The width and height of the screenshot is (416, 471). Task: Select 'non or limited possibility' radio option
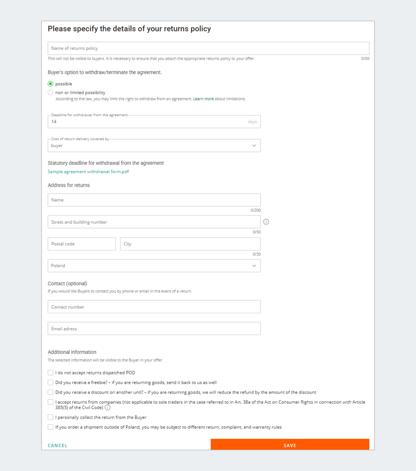(x=51, y=93)
